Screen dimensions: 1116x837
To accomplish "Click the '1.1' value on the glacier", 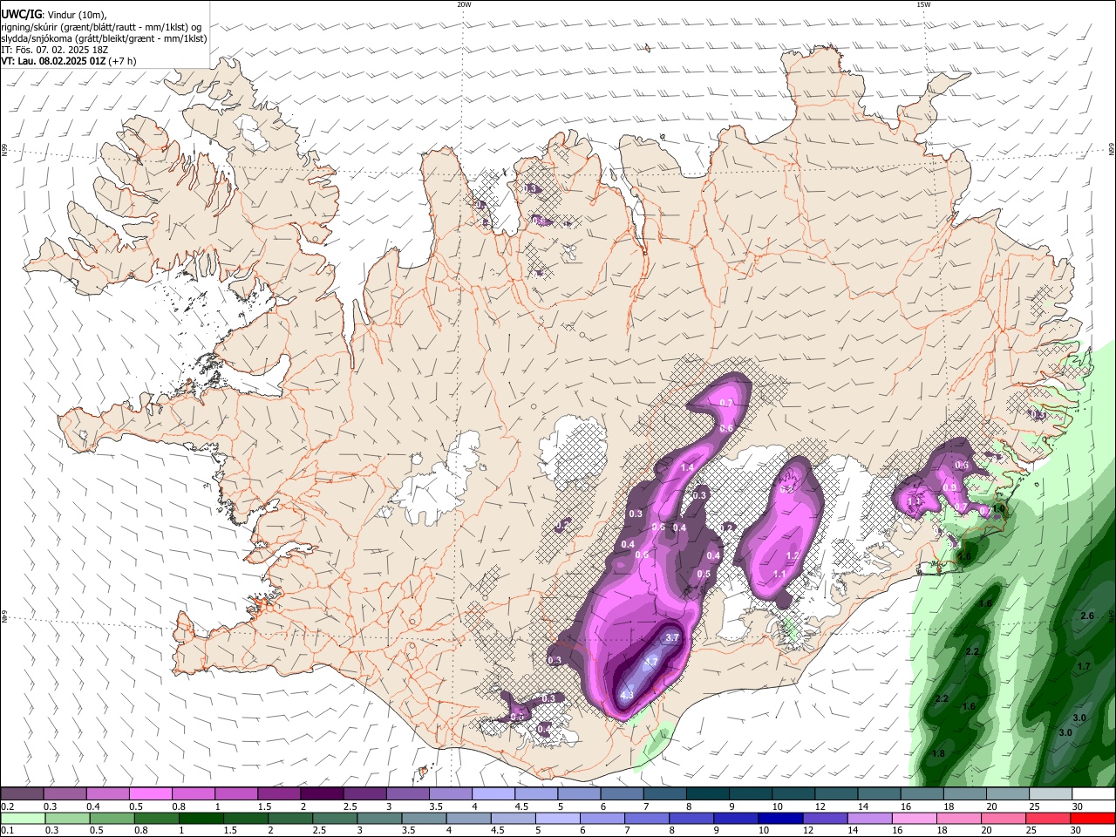I will [779, 575].
